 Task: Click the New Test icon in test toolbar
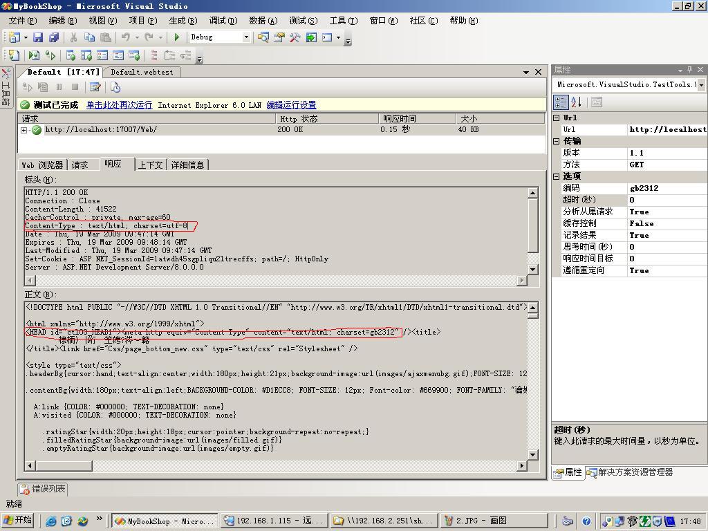(x=14, y=55)
